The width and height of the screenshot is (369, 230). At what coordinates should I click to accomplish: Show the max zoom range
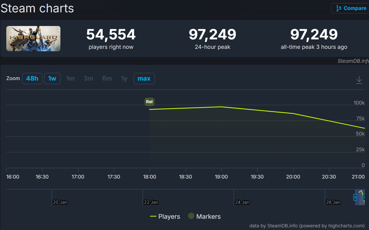144,79
